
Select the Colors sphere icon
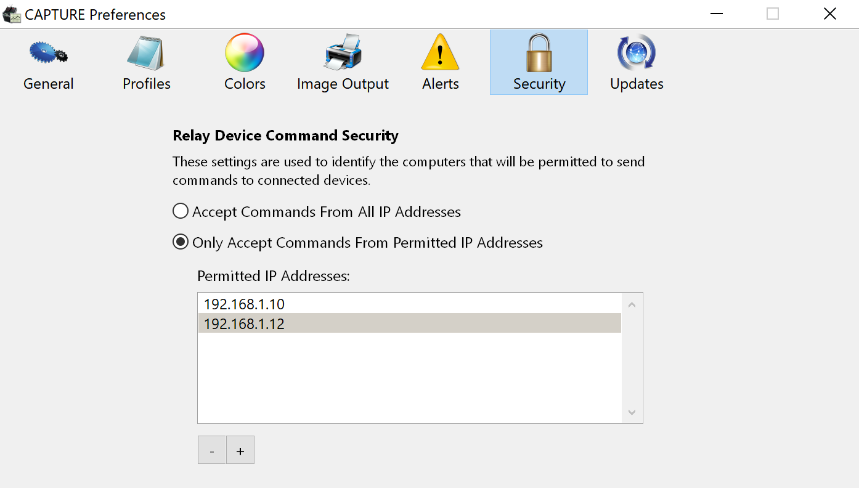(245, 53)
